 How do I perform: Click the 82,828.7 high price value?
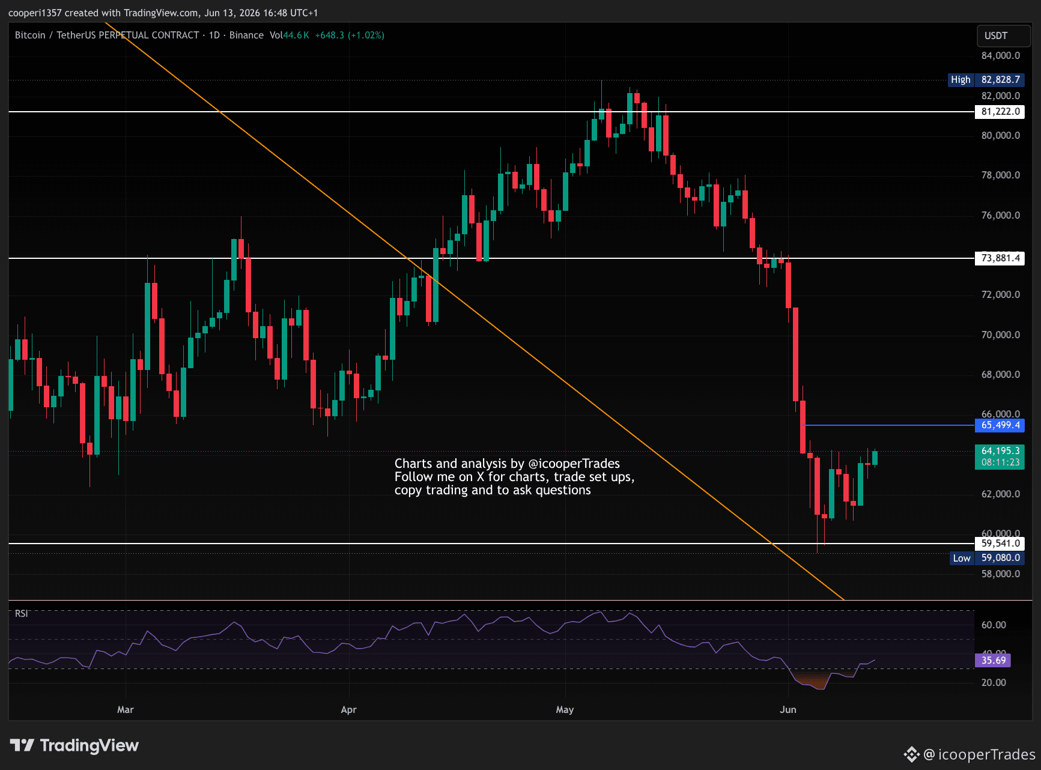tap(1000, 80)
